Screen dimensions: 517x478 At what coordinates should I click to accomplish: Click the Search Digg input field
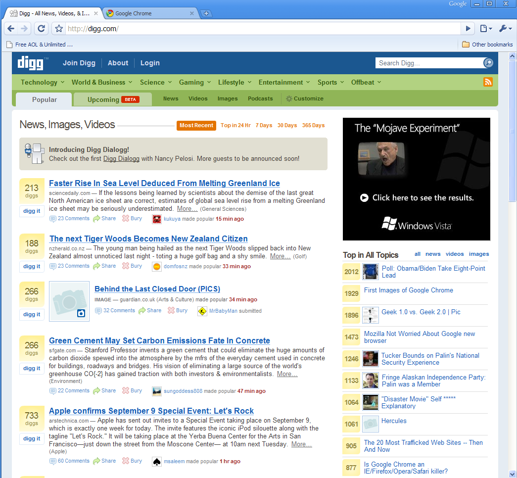430,63
